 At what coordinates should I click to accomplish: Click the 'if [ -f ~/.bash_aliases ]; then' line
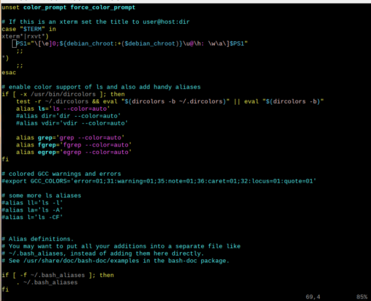tap(57, 275)
